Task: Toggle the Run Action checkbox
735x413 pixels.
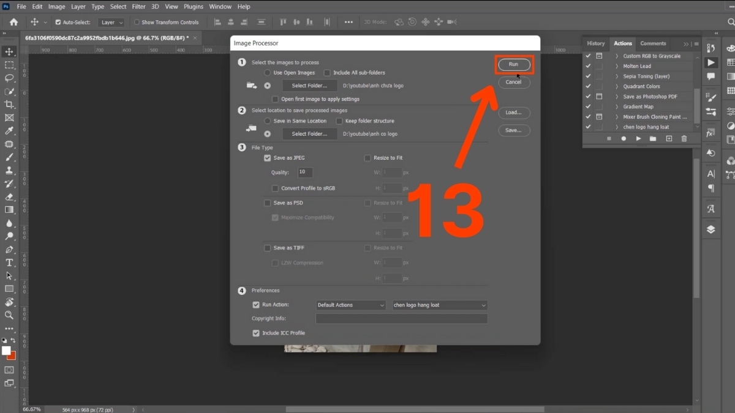Action: coord(256,305)
